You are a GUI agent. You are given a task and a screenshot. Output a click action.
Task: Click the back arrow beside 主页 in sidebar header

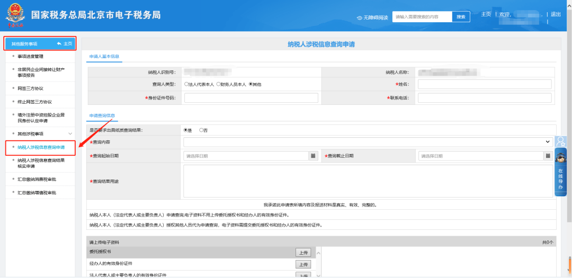[59, 43]
